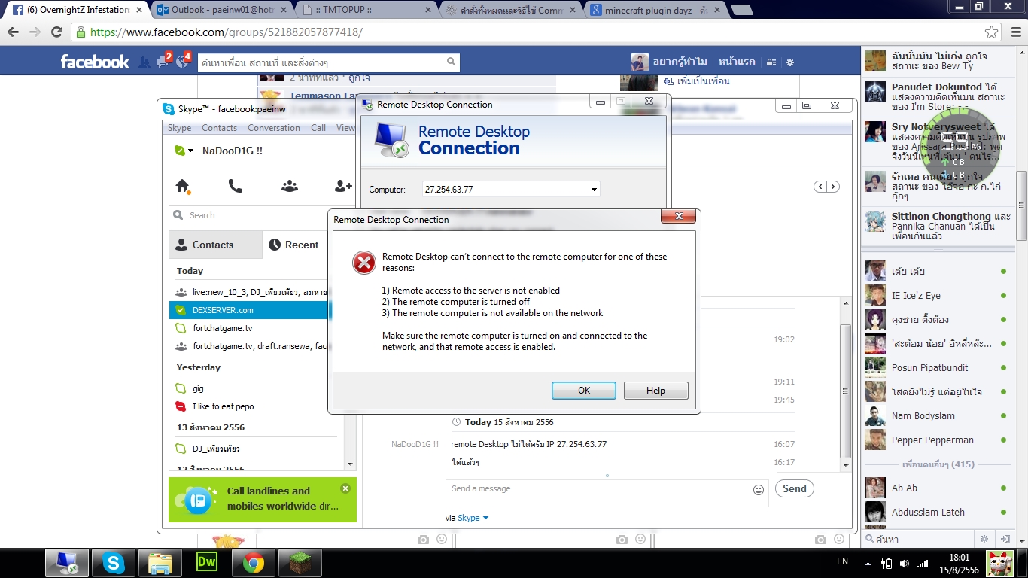1028x578 pixels.
Task: Bookmark page with Chrome star icon
Action: [x=992, y=32]
